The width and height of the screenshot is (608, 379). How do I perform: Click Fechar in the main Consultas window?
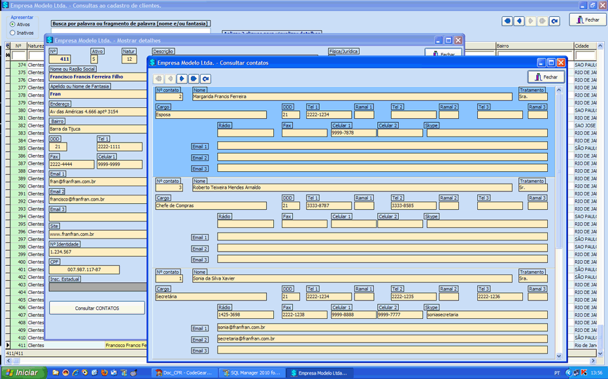point(588,20)
